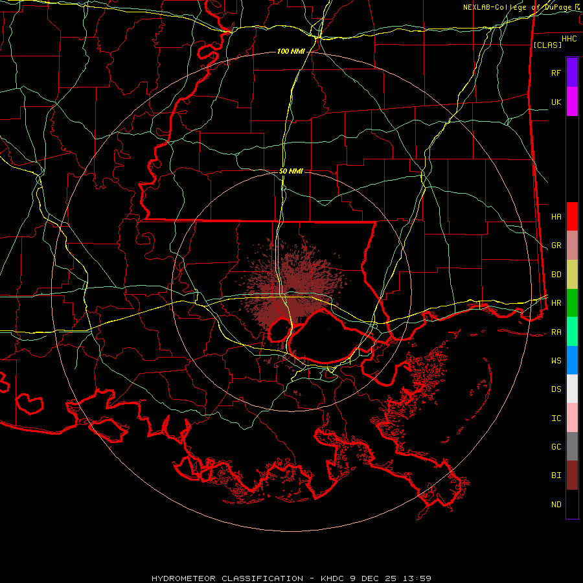Click the IC legend label
This screenshot has width=583, height=583.
click(556, 418)
